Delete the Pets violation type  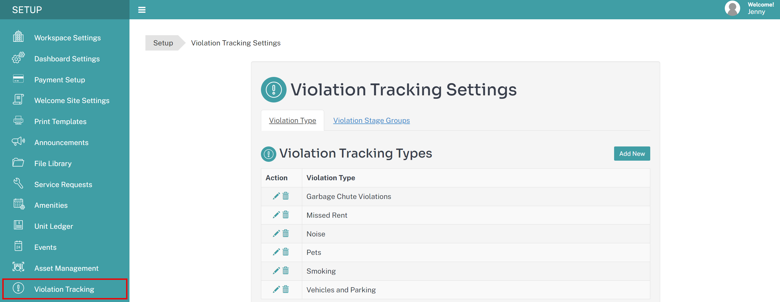tap(285, 252)
